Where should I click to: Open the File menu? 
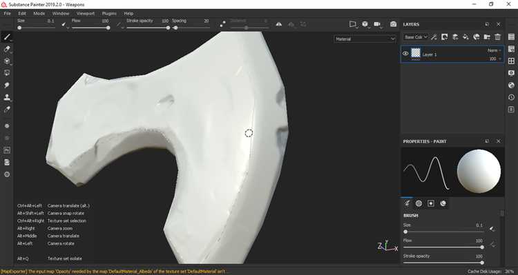click(x=8, y=14)
